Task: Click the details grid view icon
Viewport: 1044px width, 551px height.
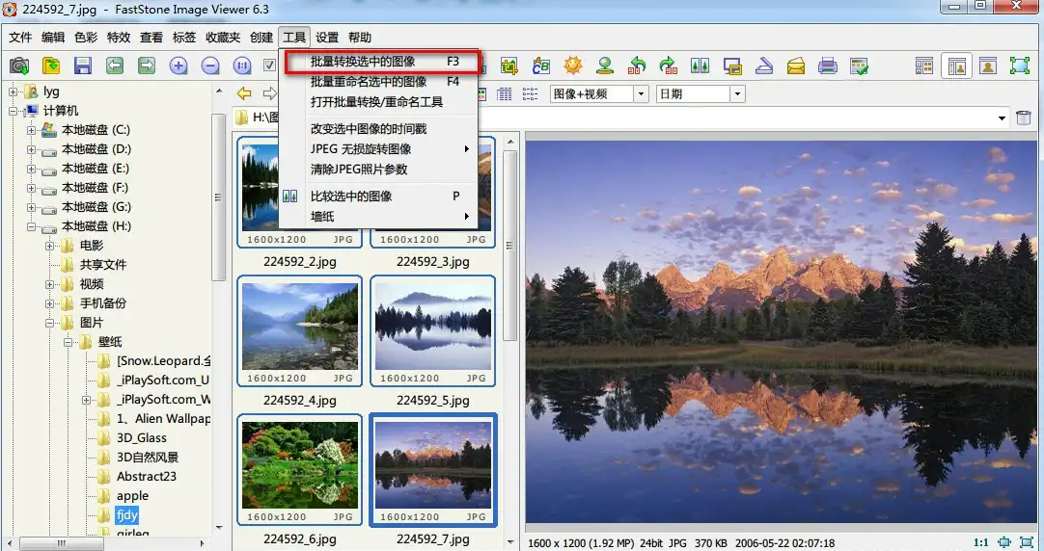Action: [505, 94]
